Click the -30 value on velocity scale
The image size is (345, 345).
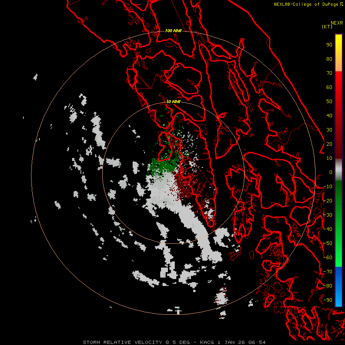pos(328,215)
